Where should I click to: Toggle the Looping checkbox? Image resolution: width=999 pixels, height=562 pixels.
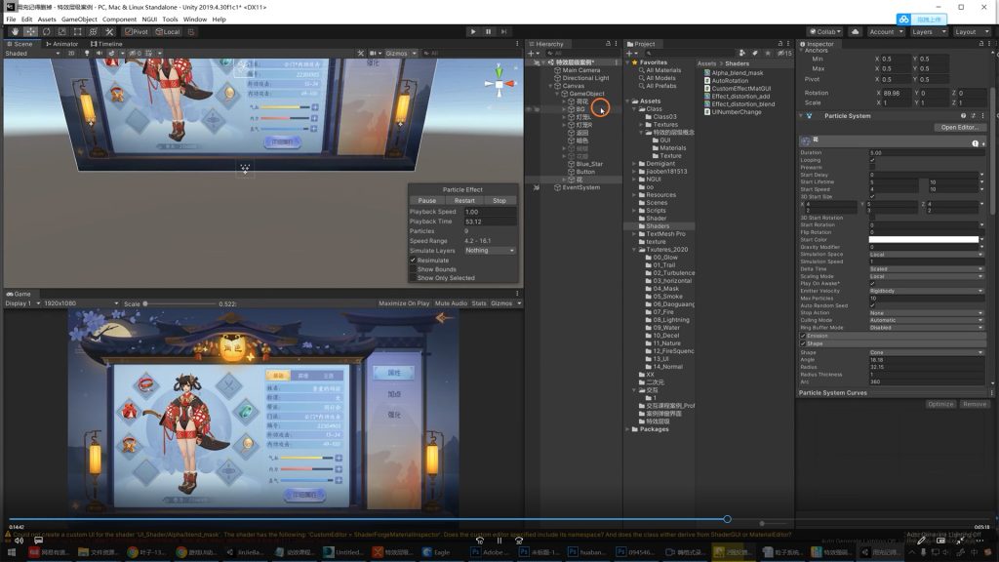(x=872, y=160)
